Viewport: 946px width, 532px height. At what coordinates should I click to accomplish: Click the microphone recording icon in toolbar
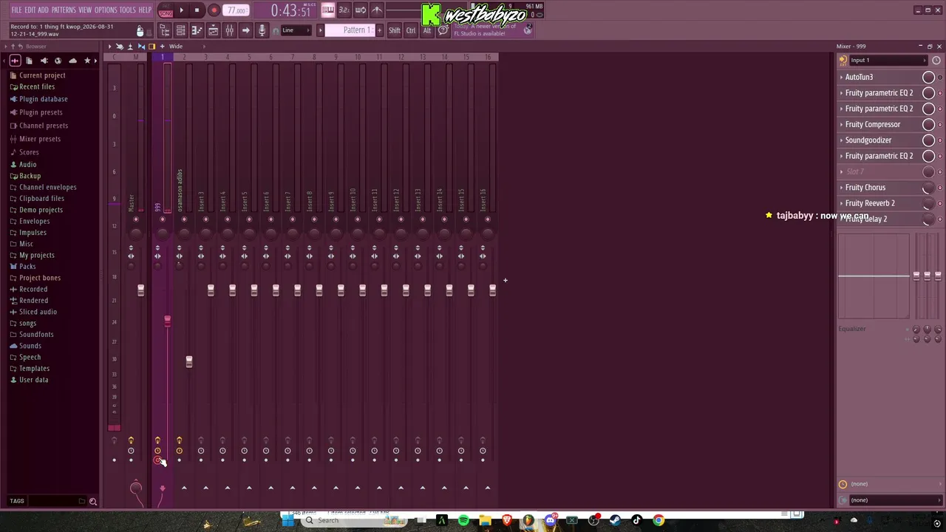tap(262, 30)
